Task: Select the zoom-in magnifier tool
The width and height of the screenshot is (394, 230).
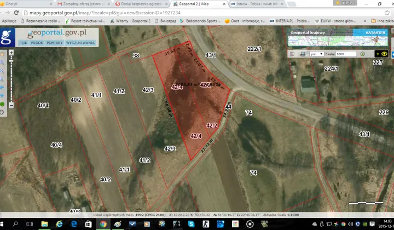Action: tap(2, 62)
